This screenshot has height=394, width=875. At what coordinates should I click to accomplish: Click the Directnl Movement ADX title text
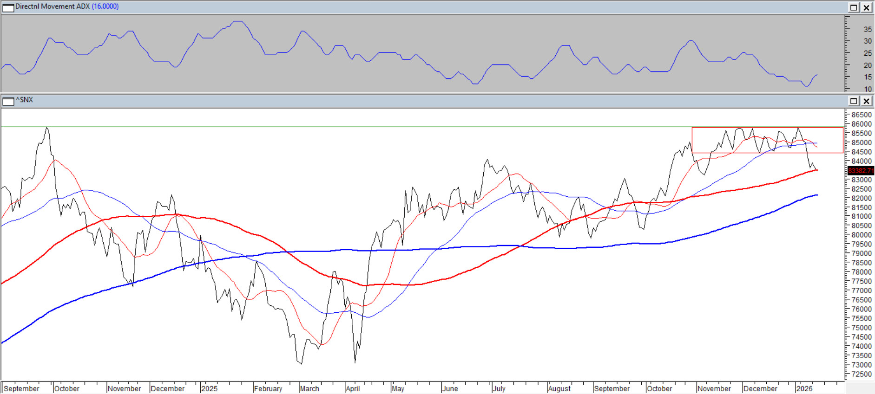53,6
